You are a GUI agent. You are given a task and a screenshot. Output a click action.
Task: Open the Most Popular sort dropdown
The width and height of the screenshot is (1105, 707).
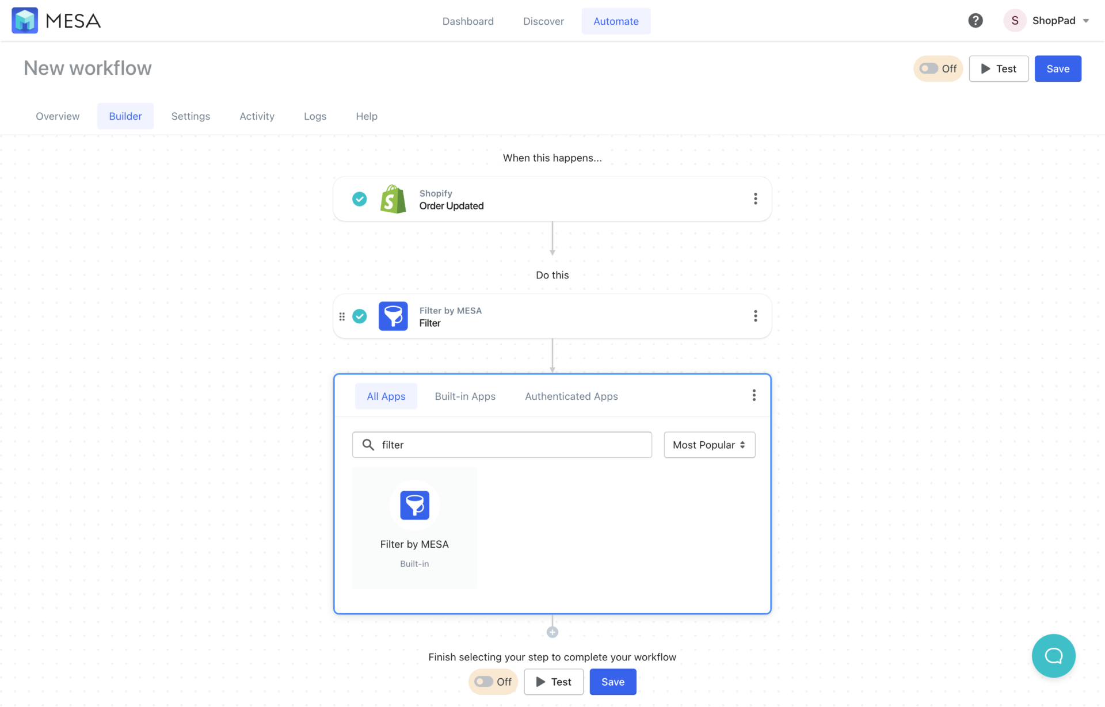[x=709, y=445]
